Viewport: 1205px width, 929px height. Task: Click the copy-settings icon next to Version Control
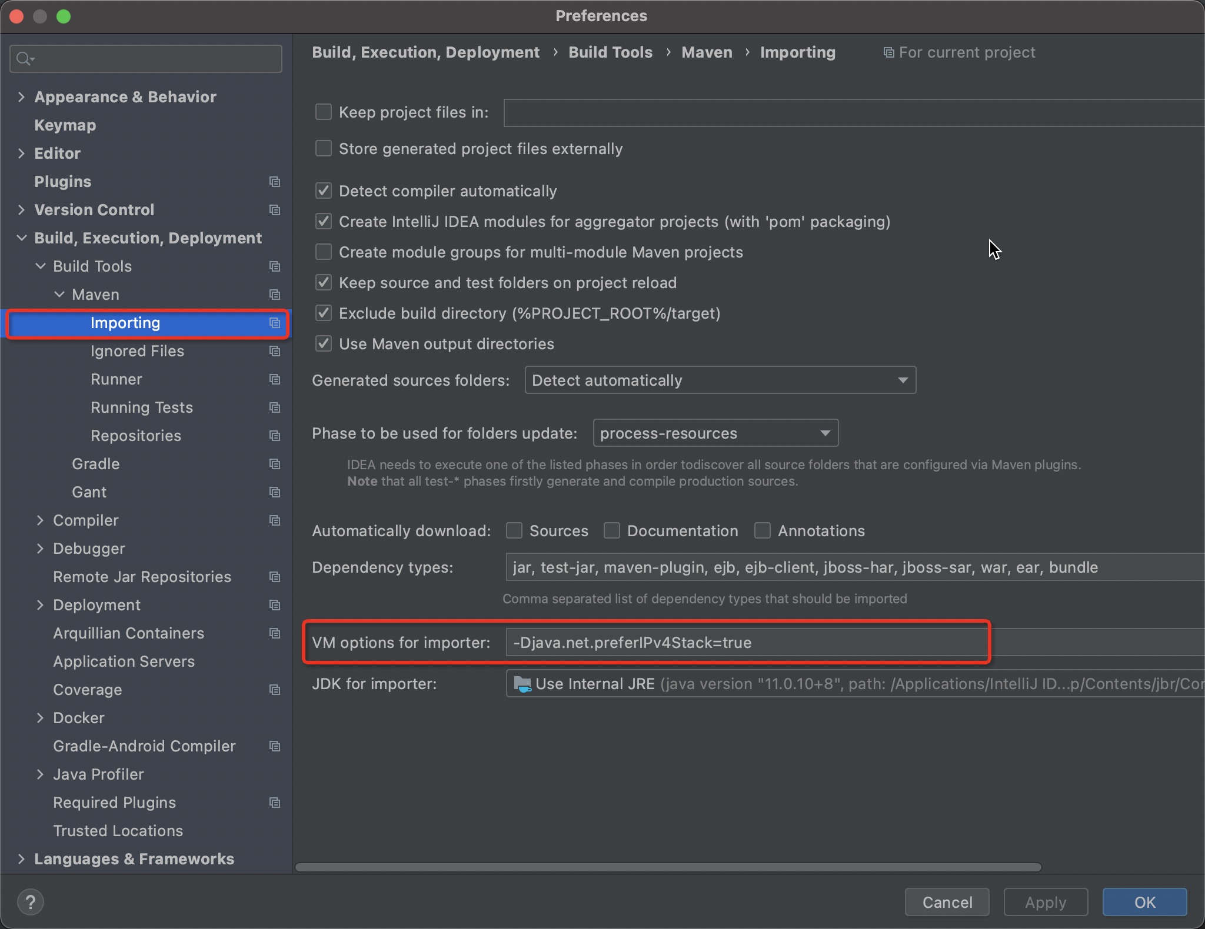click(x=274, y=210)
